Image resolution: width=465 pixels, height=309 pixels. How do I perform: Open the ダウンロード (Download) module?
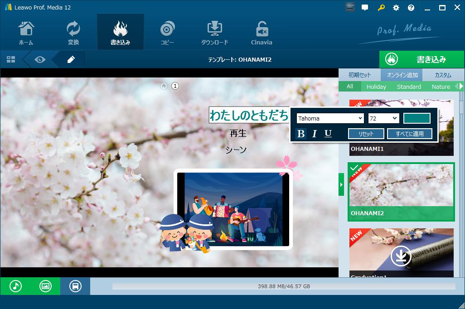pos(215,33)
